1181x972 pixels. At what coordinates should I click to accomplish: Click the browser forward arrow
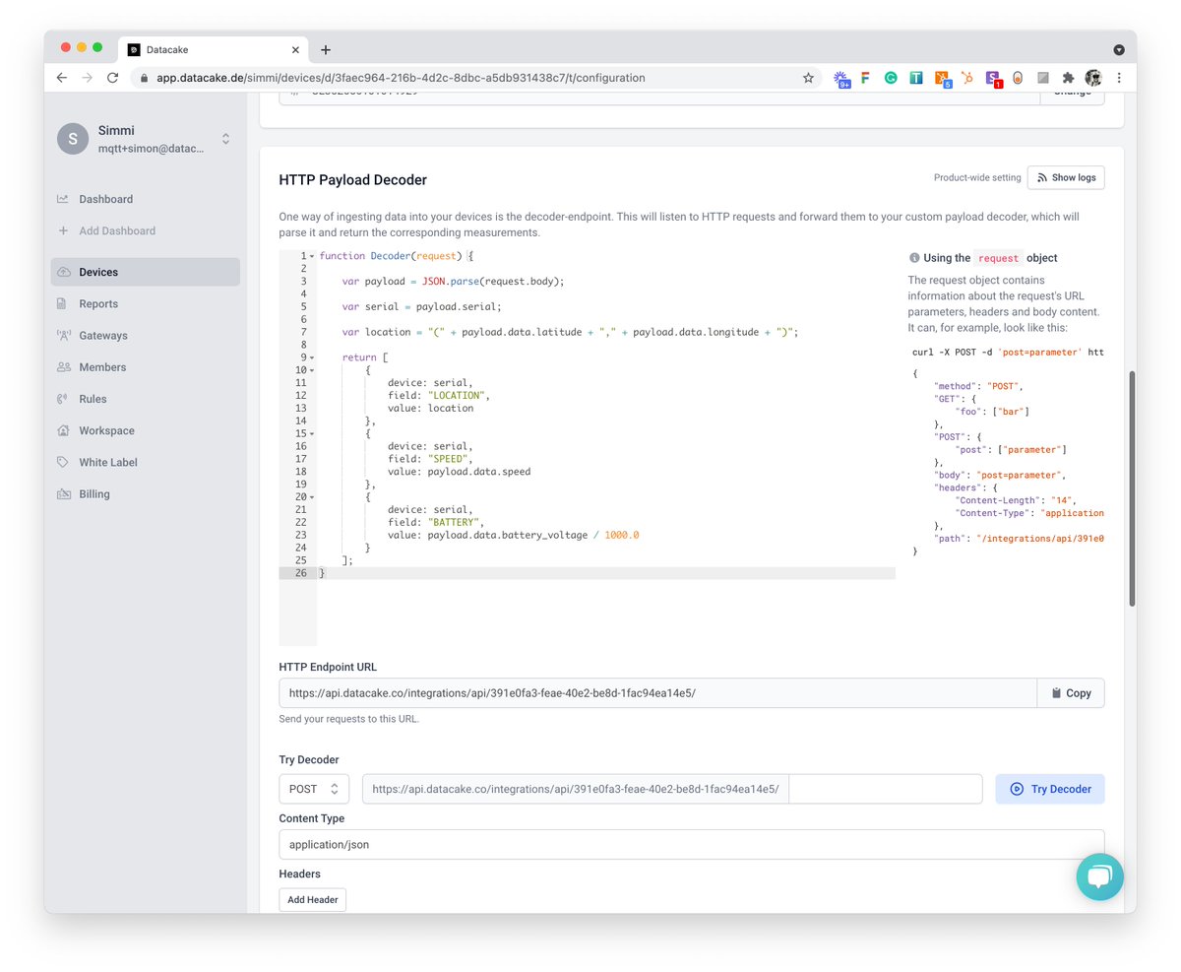(x=88, y=78)
